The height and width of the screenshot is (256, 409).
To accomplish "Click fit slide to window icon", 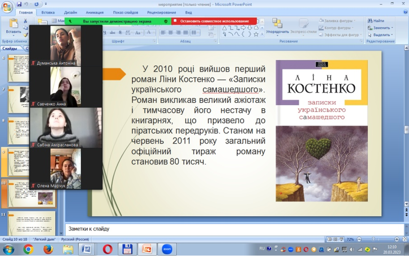I will coord(405,239).
